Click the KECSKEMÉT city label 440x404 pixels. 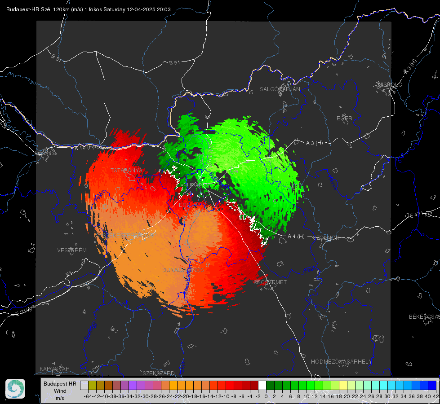[x=270, y=282]
